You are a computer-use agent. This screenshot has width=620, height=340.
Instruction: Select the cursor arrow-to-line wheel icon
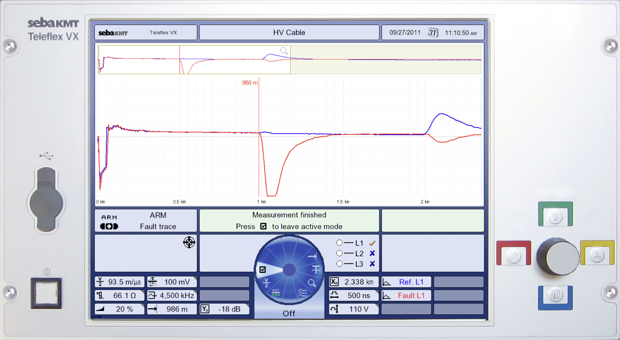(x=312, y=256)
